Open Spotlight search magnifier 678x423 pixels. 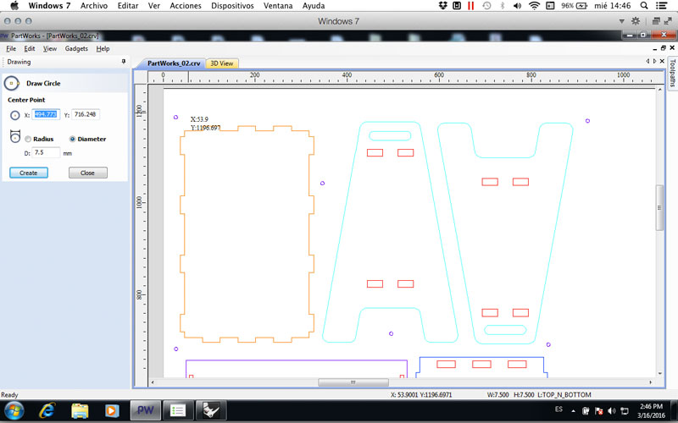pyautogui.click(x=644, y=6)
